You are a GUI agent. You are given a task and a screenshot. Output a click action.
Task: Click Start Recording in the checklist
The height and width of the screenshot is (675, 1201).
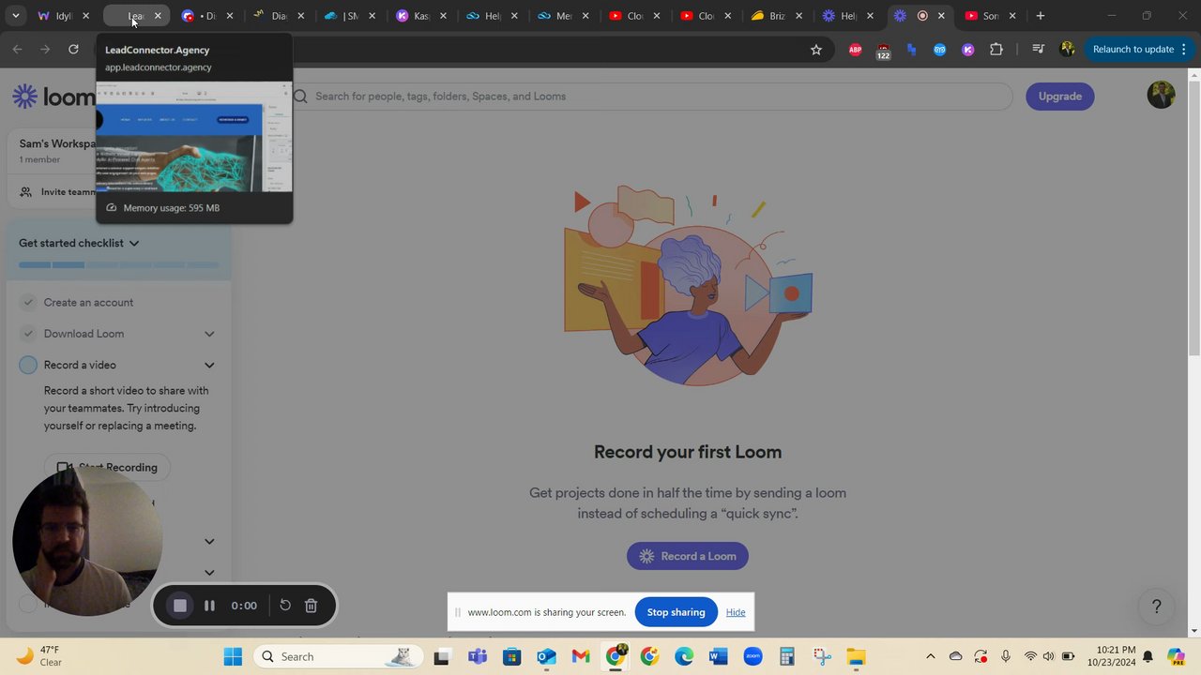pyautogui.click(x=108, y=467)
